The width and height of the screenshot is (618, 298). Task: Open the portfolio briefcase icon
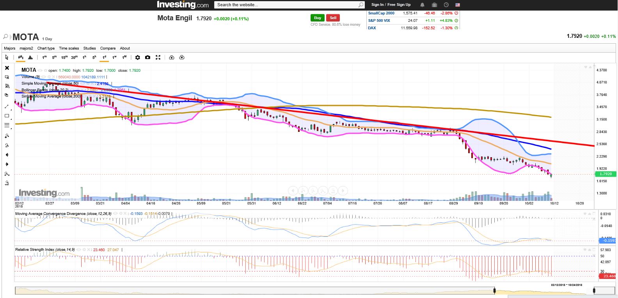(434, 5)
